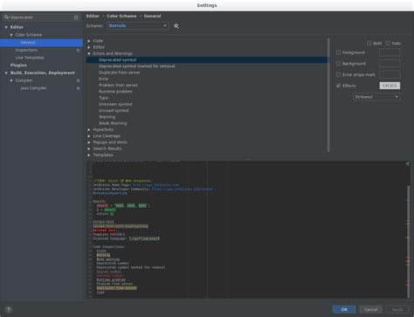Collapse the Errors and Warnings category
The width and height of the screenshot is (414, 317).
tap(89, 53)
